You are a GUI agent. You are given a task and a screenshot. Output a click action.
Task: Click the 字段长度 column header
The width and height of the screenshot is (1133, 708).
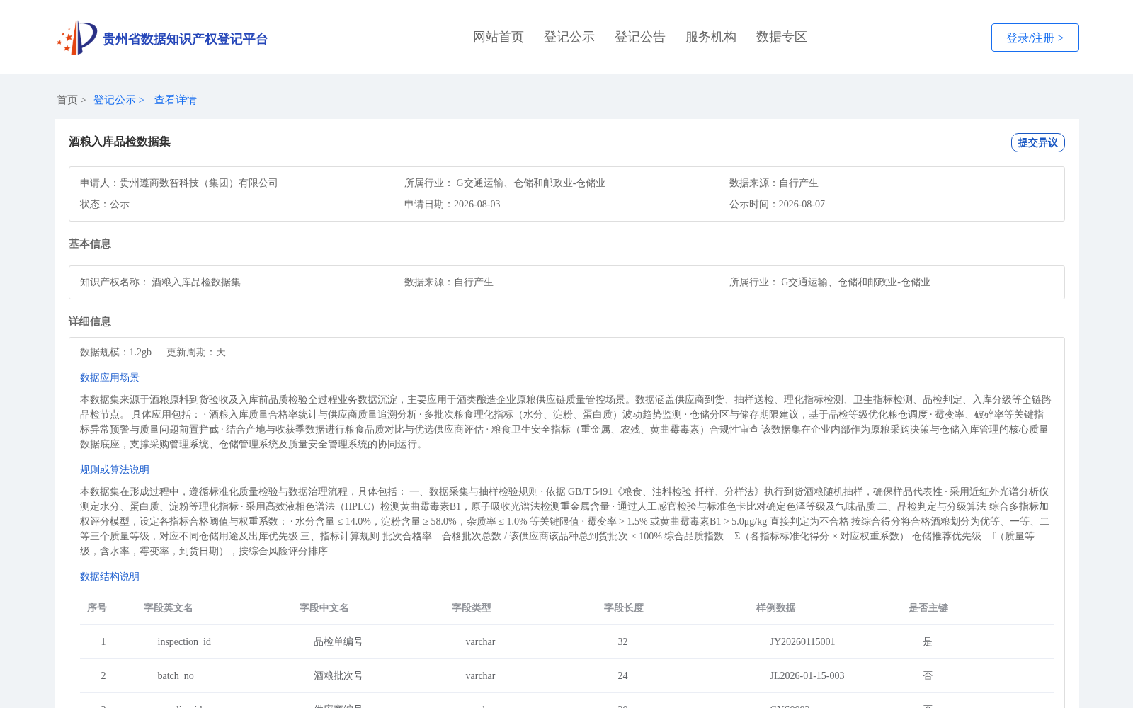point(624,607)
